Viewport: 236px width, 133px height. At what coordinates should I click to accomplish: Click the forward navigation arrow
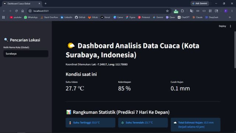coord(10,11)
